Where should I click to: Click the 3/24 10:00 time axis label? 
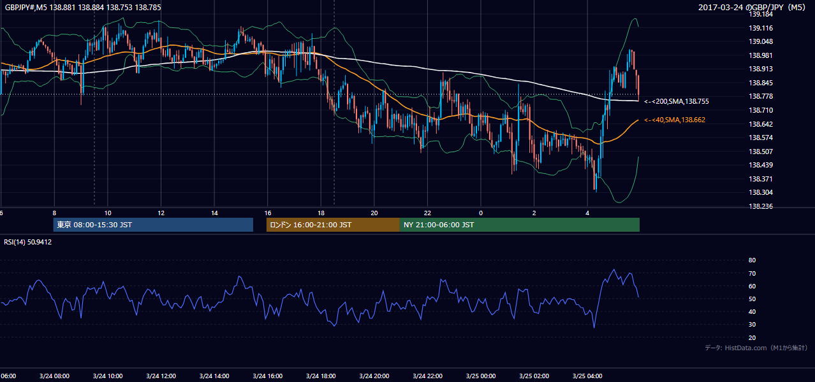point(107,376)
